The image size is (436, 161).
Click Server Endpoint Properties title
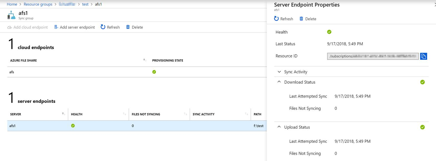(307, 5)
